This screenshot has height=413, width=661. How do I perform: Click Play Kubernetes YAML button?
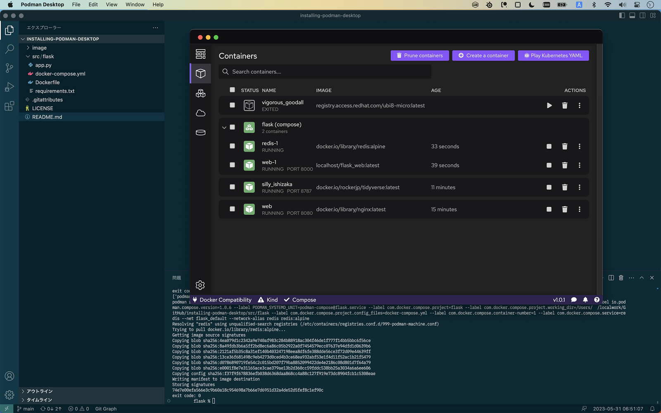point(554,55)
